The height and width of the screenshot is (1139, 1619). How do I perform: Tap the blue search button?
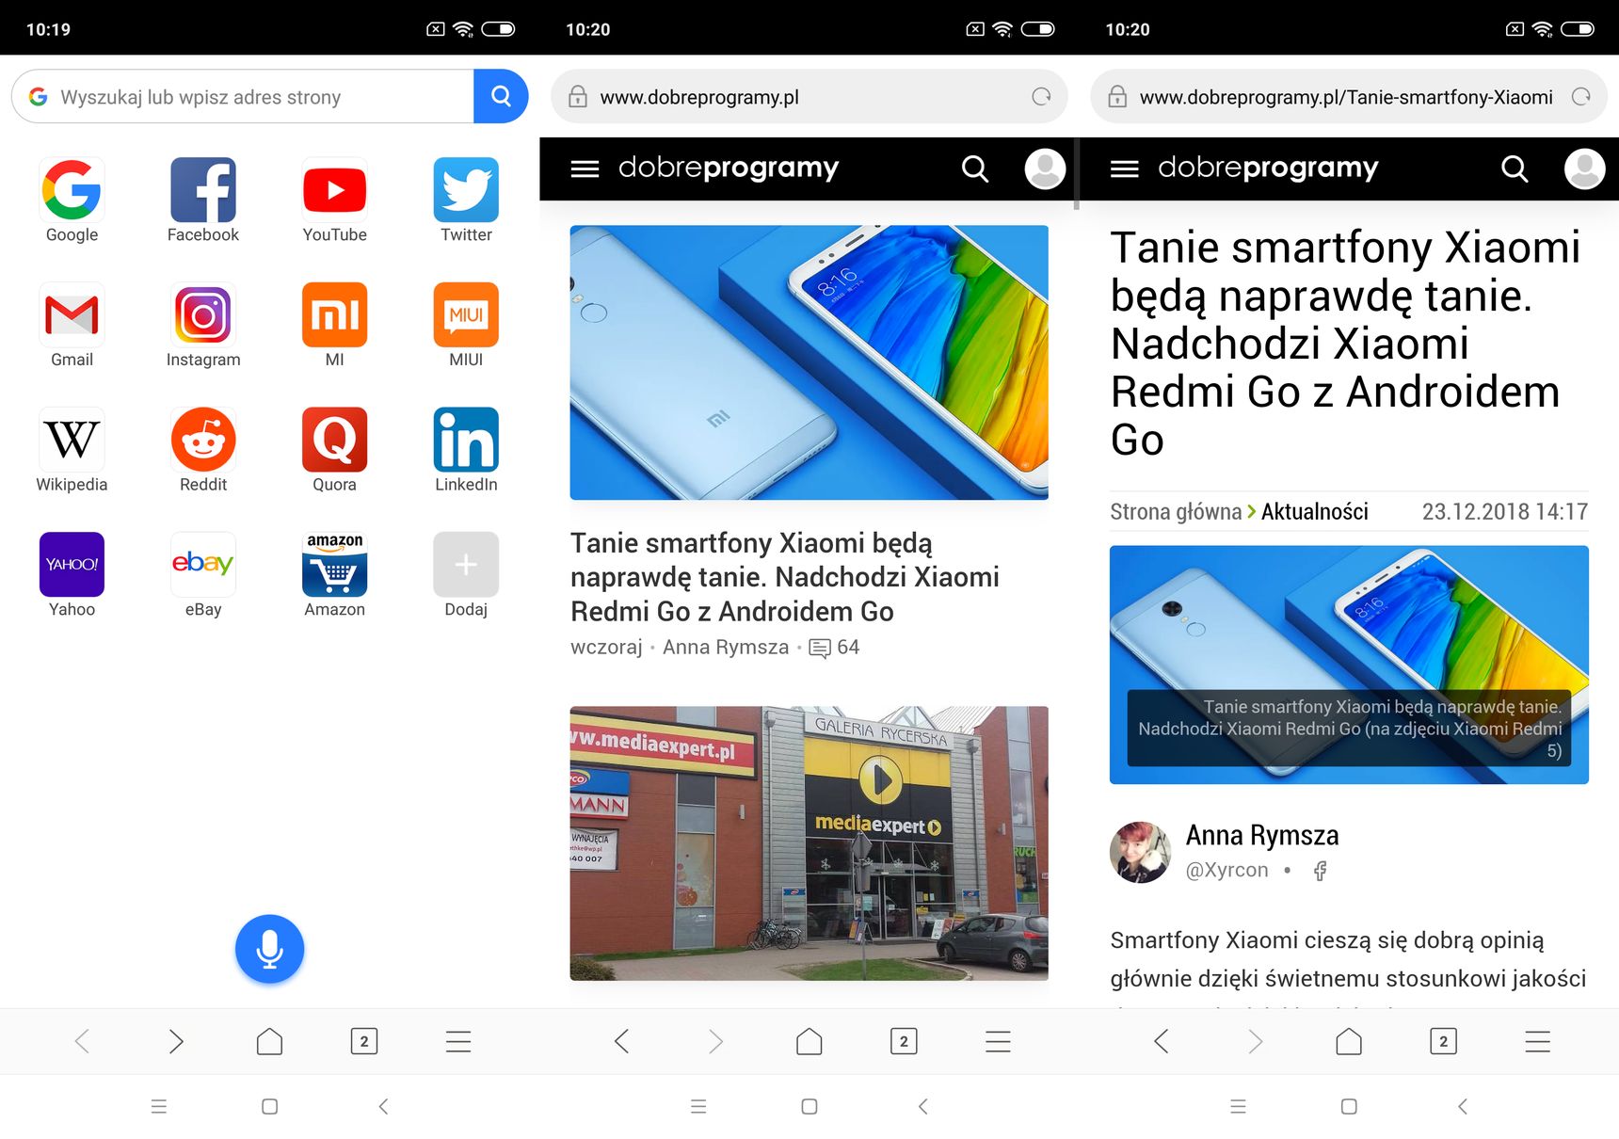[x=501, y=96]
